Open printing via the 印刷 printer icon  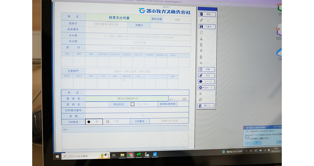coord(207,69)
